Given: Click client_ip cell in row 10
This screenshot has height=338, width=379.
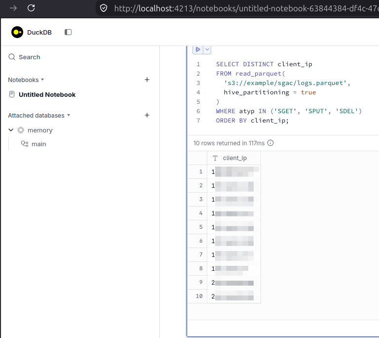Looking at the screenshot, I should click(x=234, y=296).
